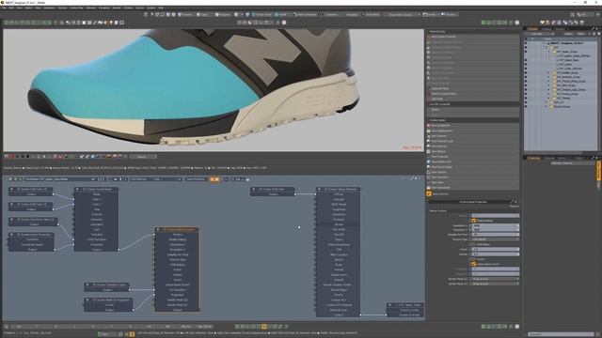602x338 pixels.
Task: Collapse the Octane Glossy Material node arrow
Action: tap(320, 190)
